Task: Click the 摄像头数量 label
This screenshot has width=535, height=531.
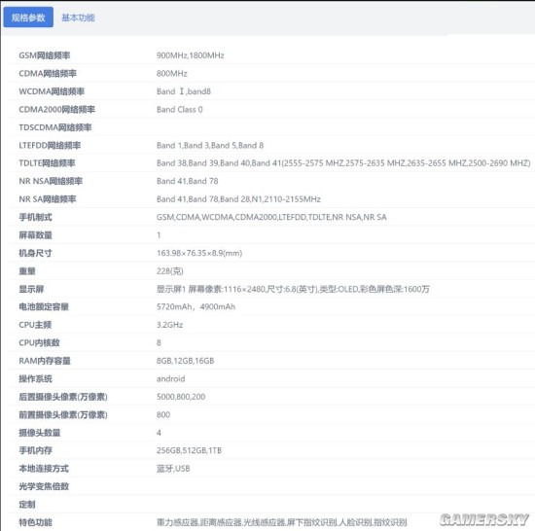Action: [x=40, y=433]
